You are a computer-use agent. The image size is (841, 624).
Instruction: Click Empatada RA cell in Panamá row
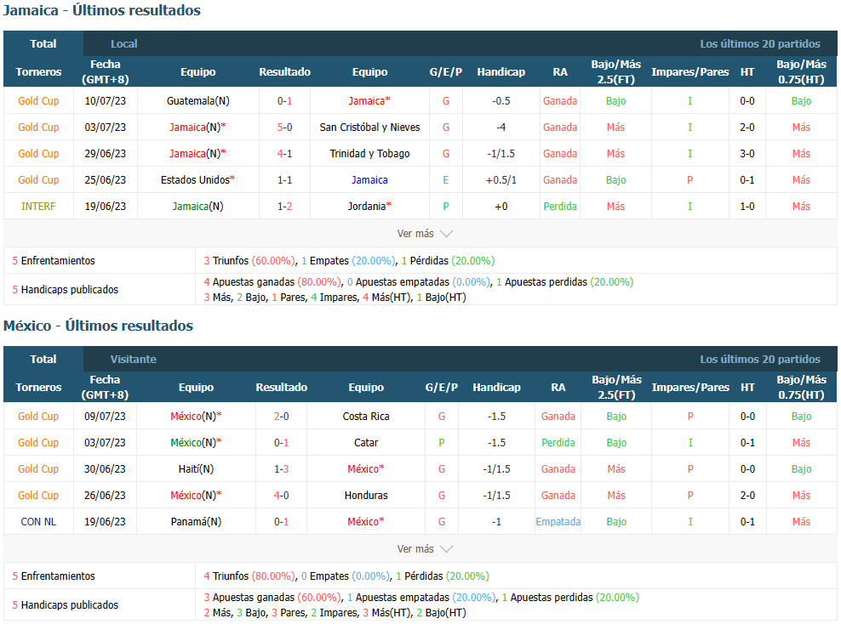558,522
